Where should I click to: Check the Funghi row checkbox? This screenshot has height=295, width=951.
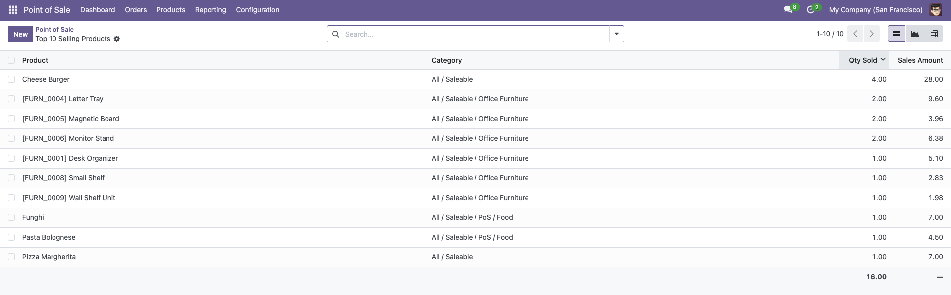[x=11, y=217]
